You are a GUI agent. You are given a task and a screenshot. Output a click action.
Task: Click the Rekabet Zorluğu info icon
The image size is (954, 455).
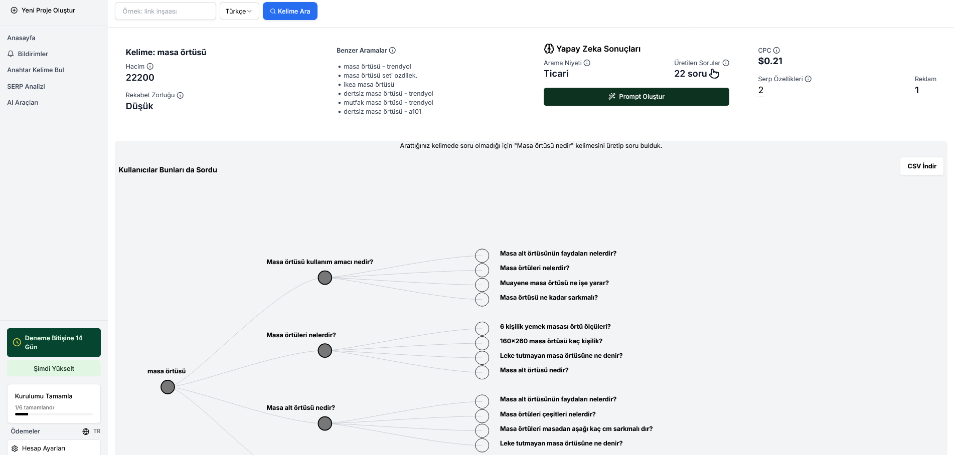click(x=181, y=95)
